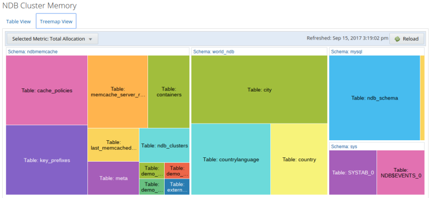Select the NDB$EVENTS_0 table tile

pos(401,173)
